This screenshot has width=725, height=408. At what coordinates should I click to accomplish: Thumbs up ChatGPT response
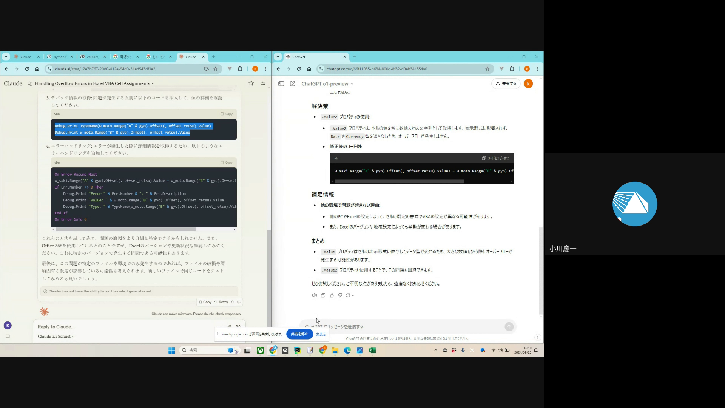click(332, 295)
